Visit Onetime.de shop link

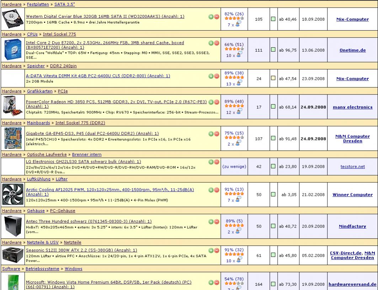click(352, 50)
